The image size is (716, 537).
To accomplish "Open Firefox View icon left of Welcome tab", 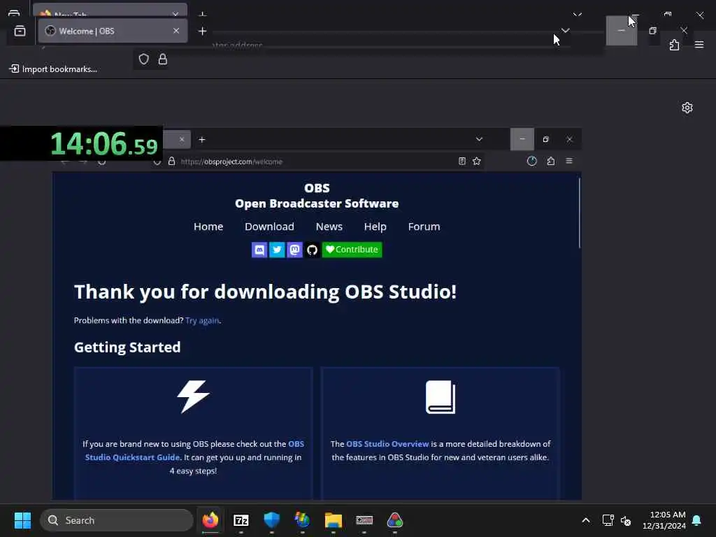I will point(20,31).
